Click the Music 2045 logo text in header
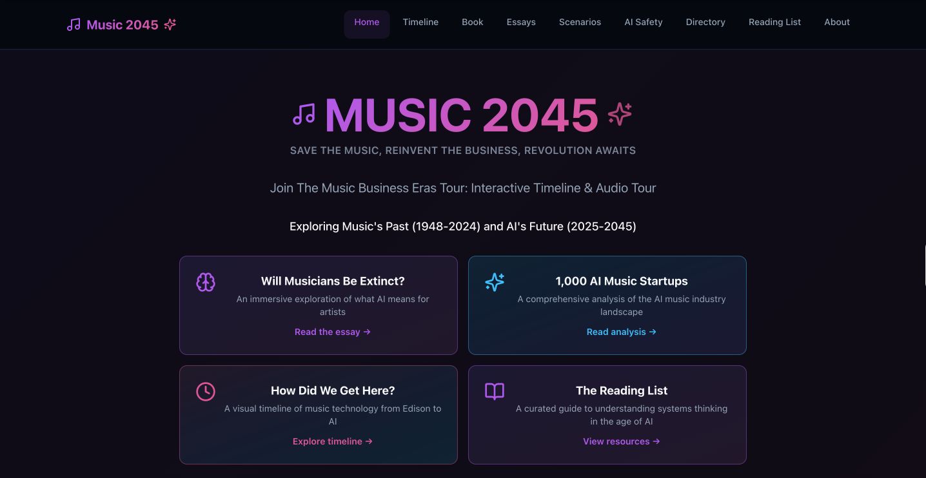The image size is (926, 478). [123, 24]
